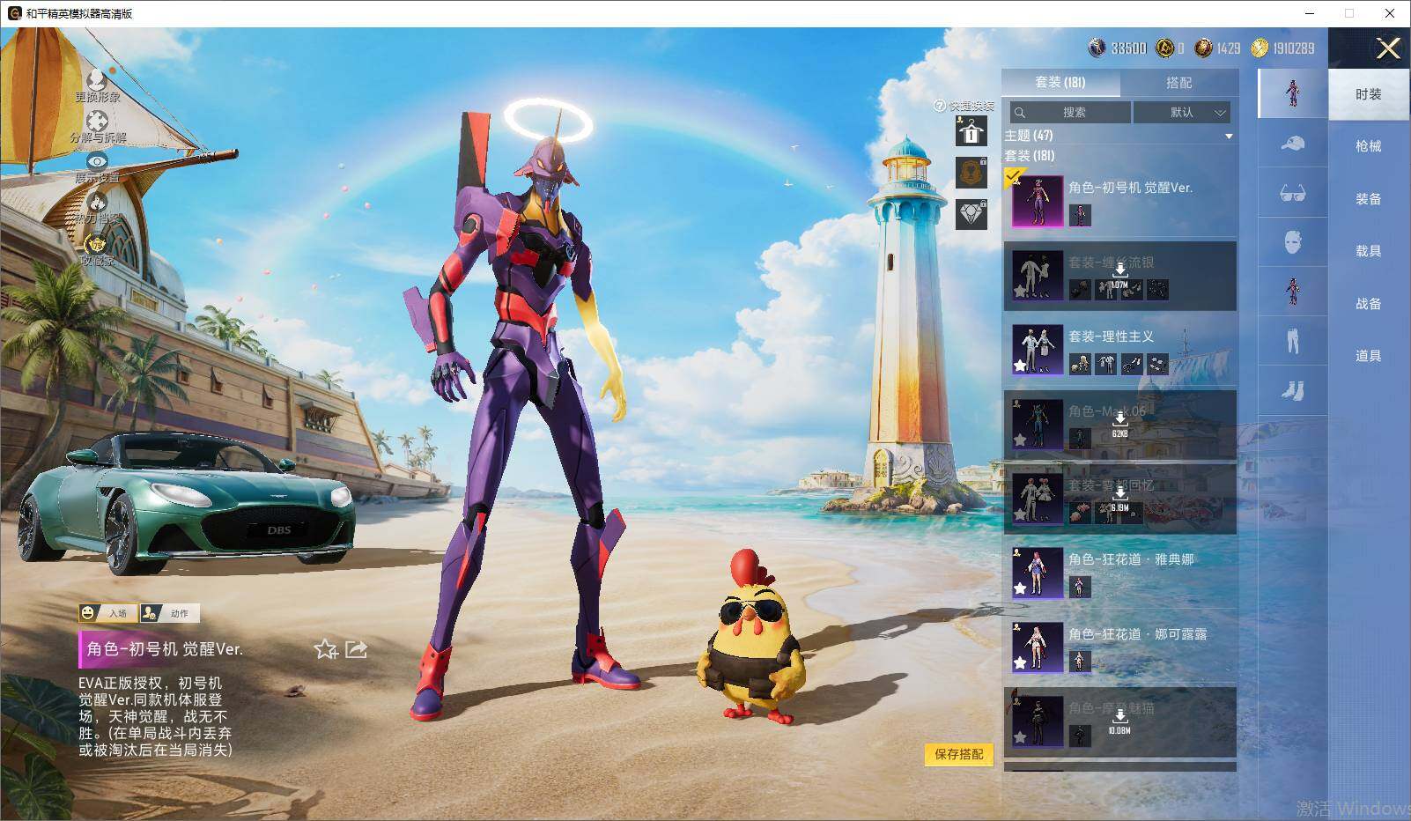Click the bronze coin balance 1429

(x=1218, y=48)
